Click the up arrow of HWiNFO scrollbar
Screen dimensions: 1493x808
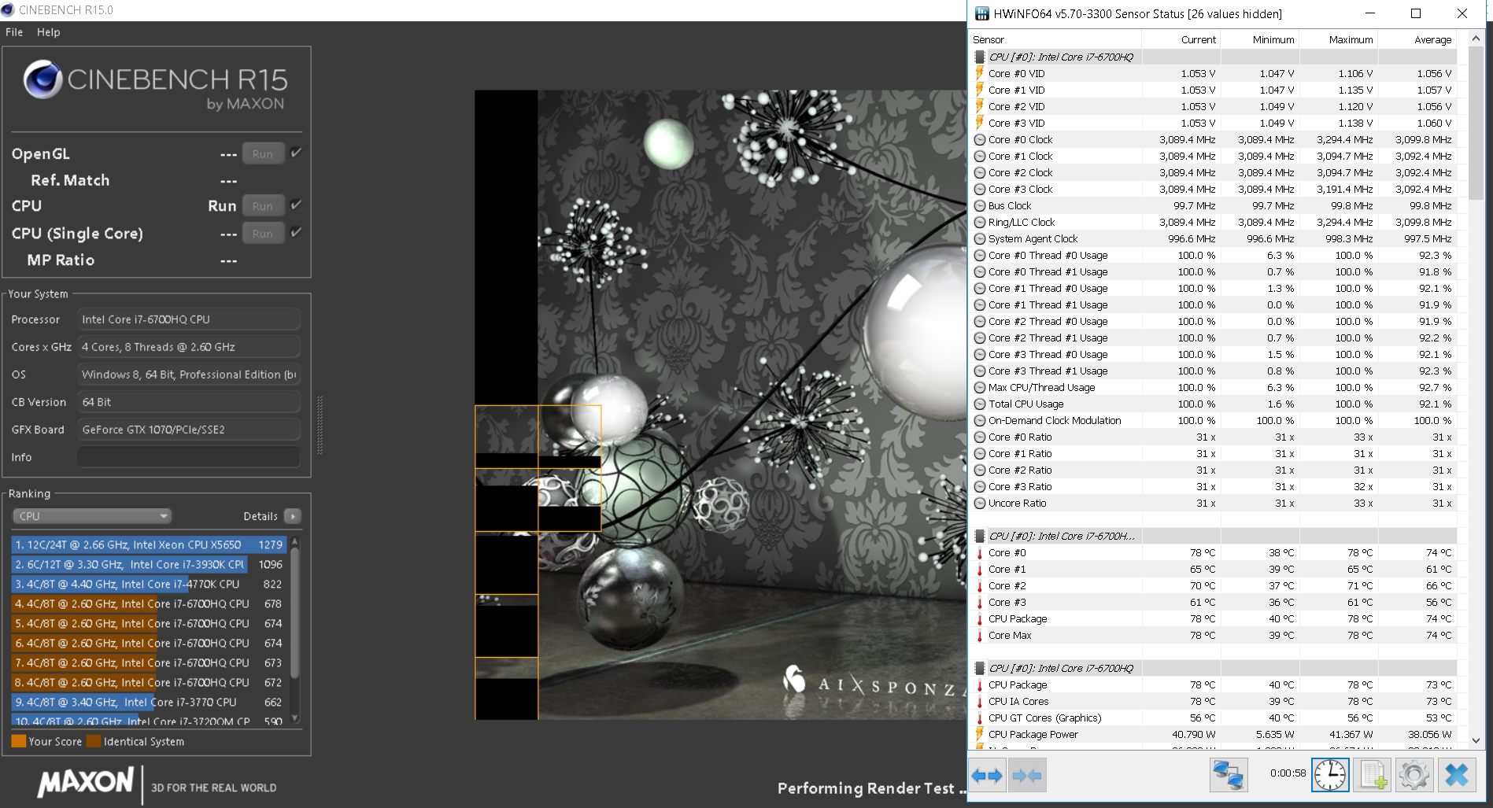pyautogui.click(x=1476, y=39)
